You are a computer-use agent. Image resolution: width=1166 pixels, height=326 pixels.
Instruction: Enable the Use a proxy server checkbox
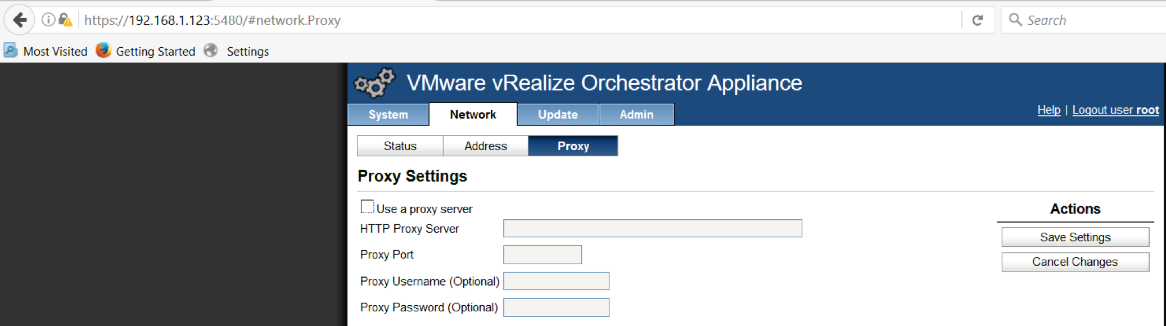click(367, 207)
